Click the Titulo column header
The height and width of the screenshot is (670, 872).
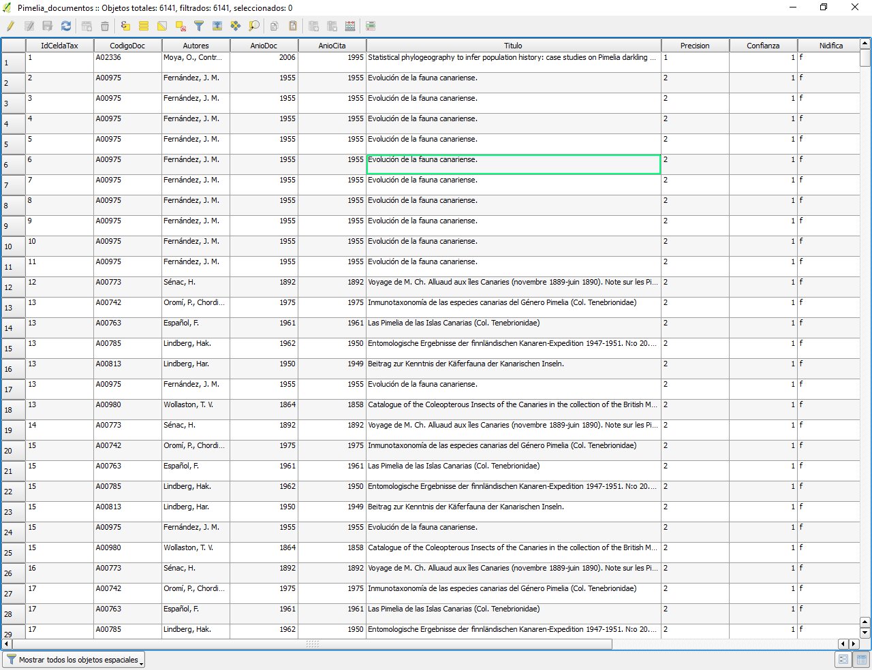pyautogui.click(x=514, y=46)
